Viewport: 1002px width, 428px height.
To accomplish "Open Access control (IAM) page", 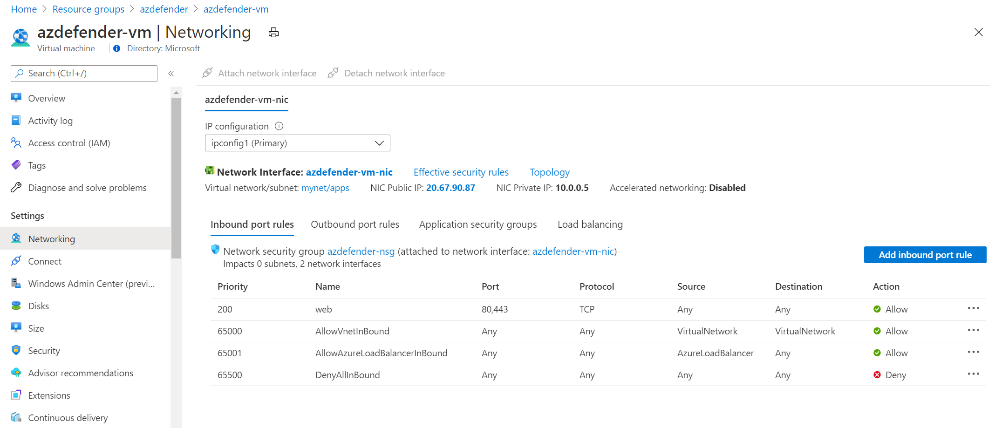I will click(x=69, y=143).
